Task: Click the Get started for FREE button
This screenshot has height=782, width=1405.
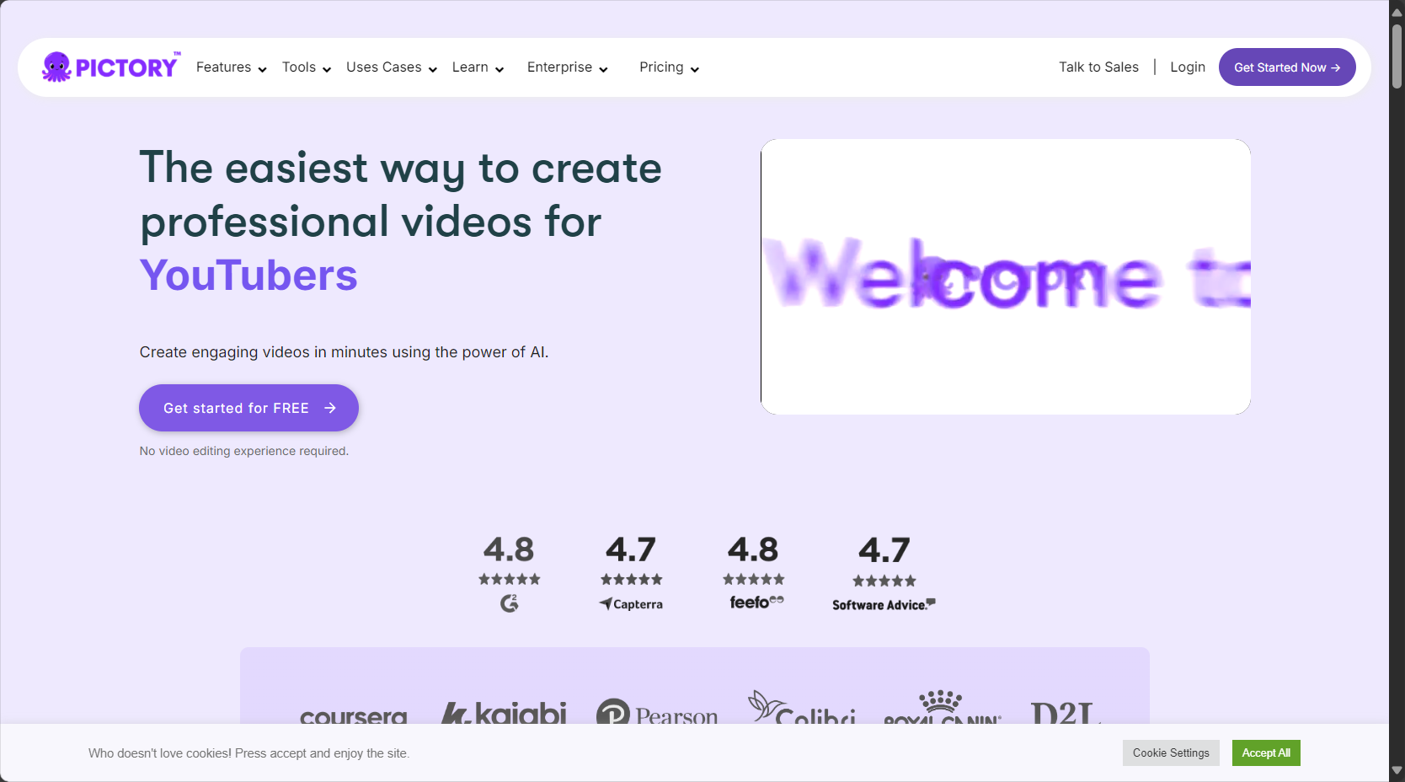Action: 248,408
